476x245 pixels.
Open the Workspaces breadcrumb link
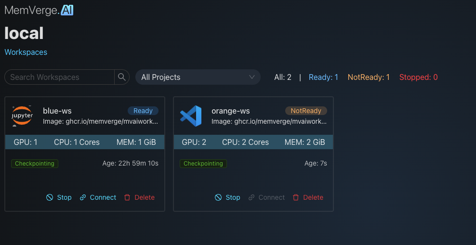(x=26, y=52)
